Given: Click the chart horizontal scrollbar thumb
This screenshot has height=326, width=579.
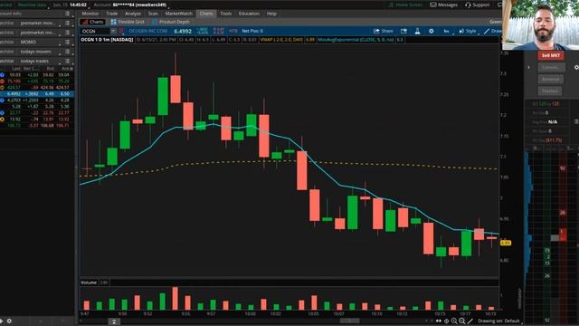Looking at the screenshot, I should tap(349, 321).
